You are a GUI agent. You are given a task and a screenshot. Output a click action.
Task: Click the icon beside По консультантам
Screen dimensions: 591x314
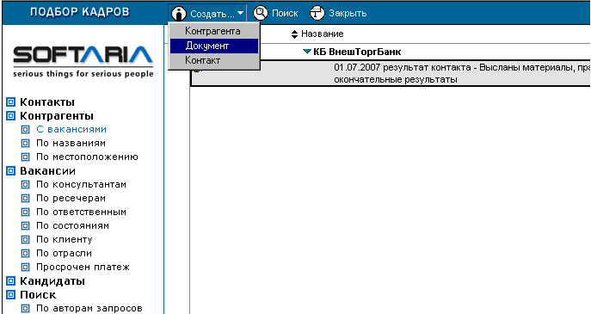(x=25, y=185)
